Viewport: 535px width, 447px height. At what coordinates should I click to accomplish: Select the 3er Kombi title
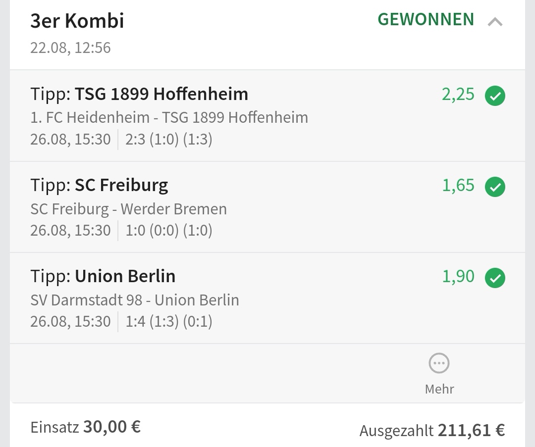(77, 21)
